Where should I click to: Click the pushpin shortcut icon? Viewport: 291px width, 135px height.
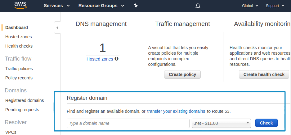pos(136,6)
